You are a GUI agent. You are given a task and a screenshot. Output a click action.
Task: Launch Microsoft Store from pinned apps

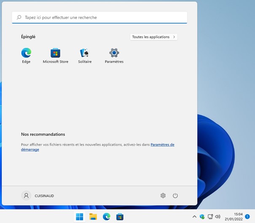[x=55, y=53]
